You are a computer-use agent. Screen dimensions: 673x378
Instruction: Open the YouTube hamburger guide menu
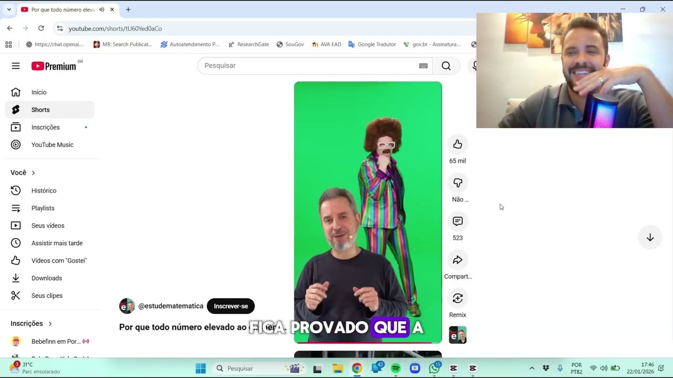[x=16, y=66]
